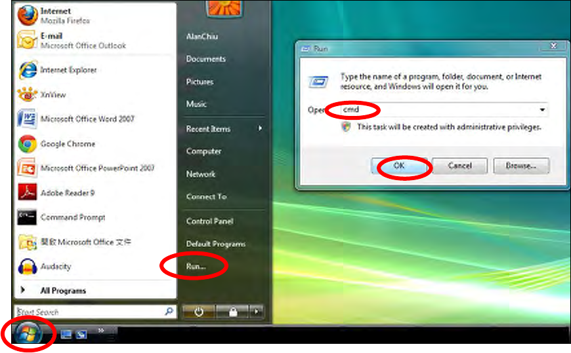
Task: Launch Google Chrome icon
Action: [28, 143]
